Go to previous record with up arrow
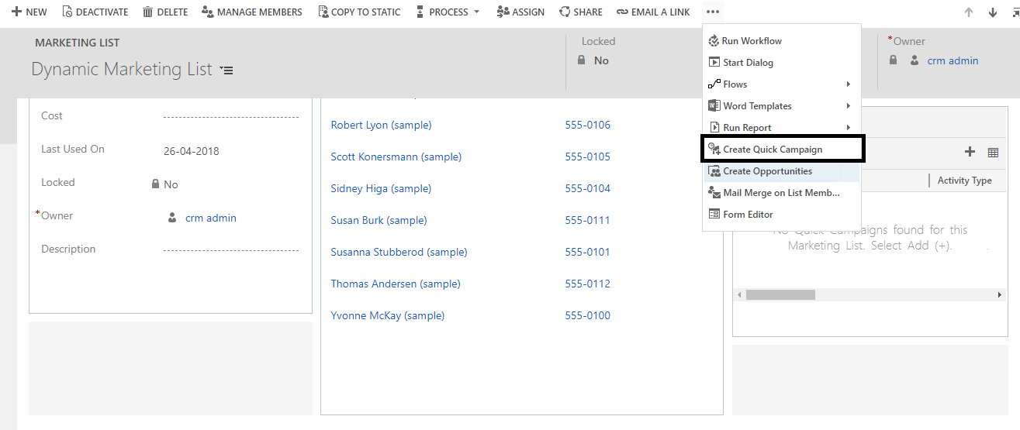This screenshot has width=1020, height=430. tap(968, 12)
